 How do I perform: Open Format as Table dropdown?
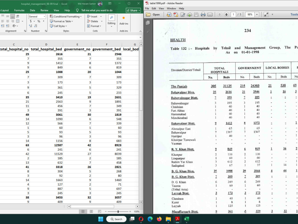pos(61,21)
